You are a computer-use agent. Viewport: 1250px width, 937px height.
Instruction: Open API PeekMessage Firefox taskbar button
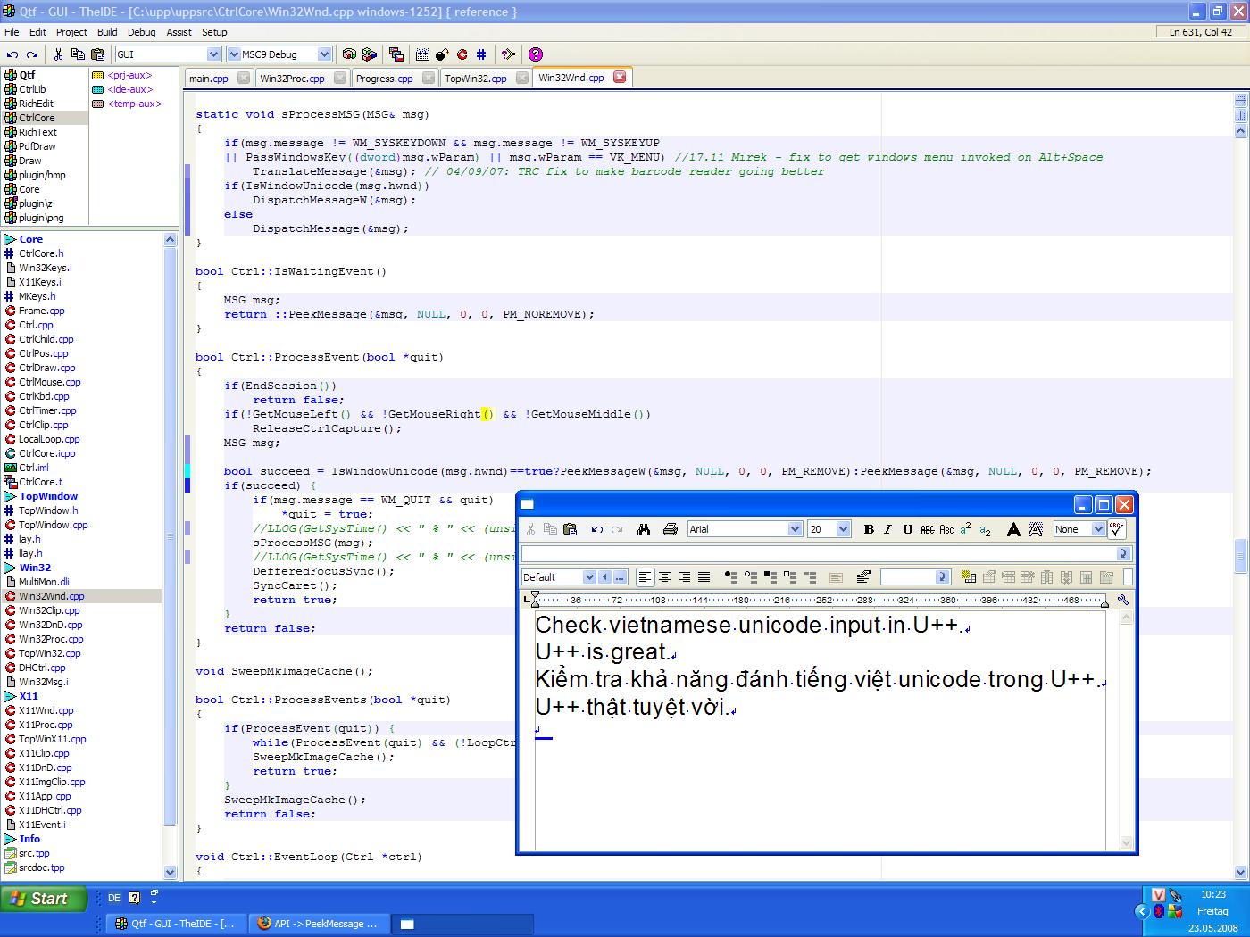(x=316, y=924)
